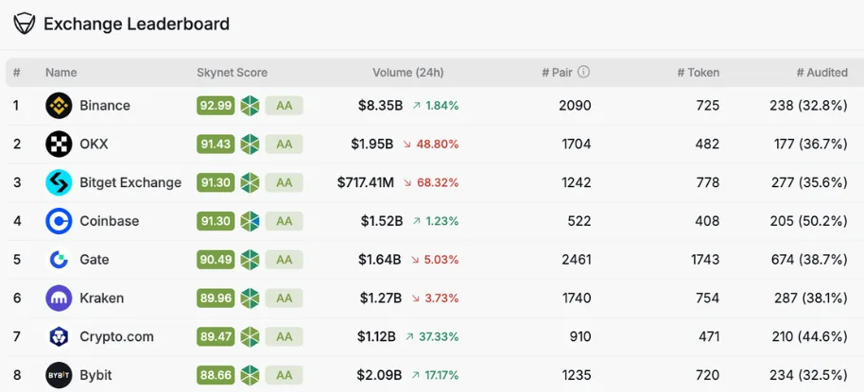This screenshot has width=864, height=392.
Task: Click the hexagon score chart icon for Binance
Action: click(250, 106)
